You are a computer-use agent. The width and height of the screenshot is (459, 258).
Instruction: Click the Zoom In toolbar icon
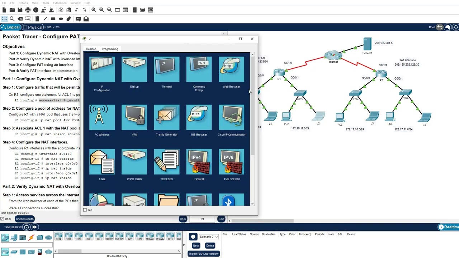point(94,10)
